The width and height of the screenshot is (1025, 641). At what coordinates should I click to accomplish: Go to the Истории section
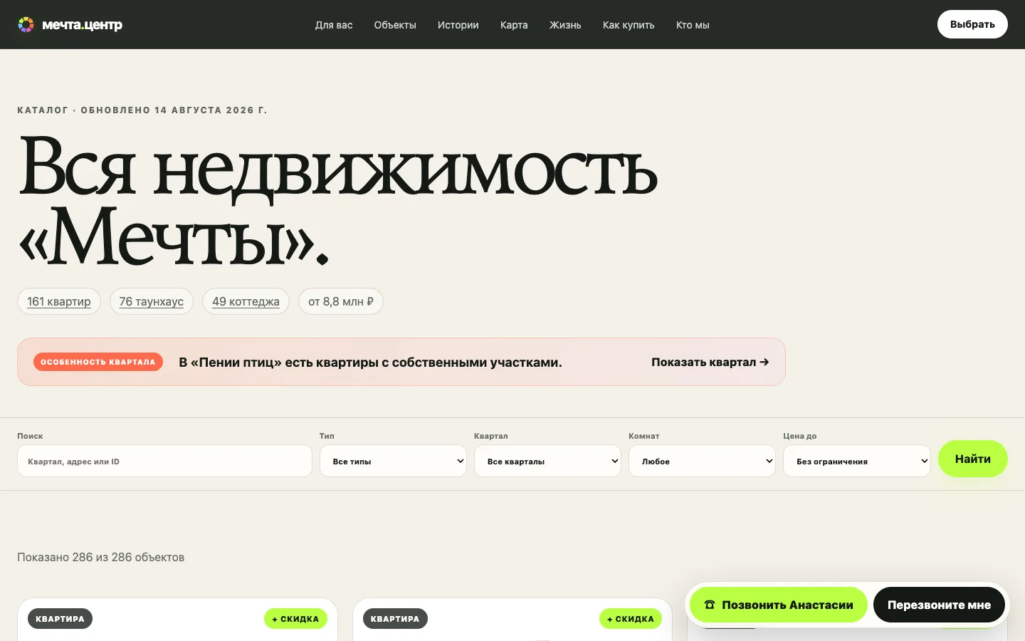(458, 25)
